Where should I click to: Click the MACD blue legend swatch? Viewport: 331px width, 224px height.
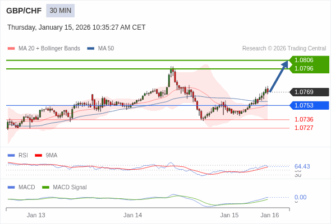coord(11,188)
